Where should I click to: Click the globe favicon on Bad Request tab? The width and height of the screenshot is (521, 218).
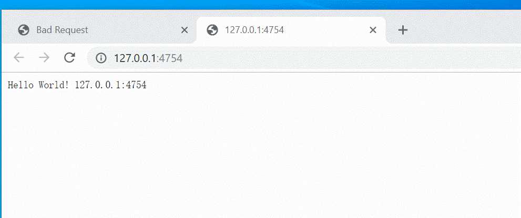(x=23, y=30)
